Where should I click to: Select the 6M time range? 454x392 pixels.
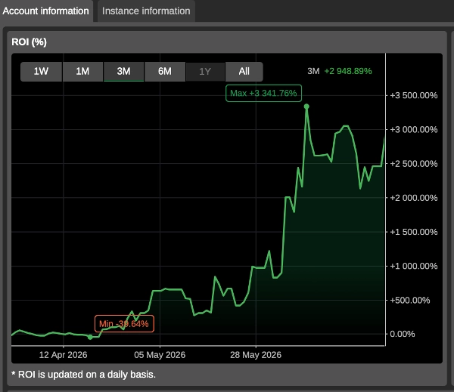tap(165, 72)
